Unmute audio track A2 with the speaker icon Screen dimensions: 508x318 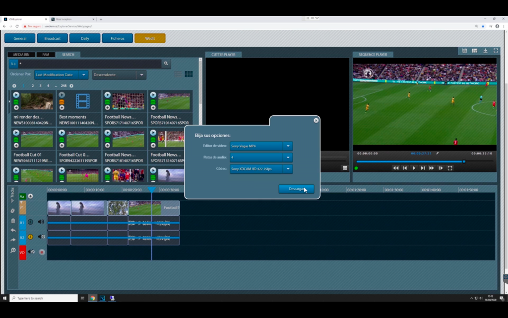point(41,237)
